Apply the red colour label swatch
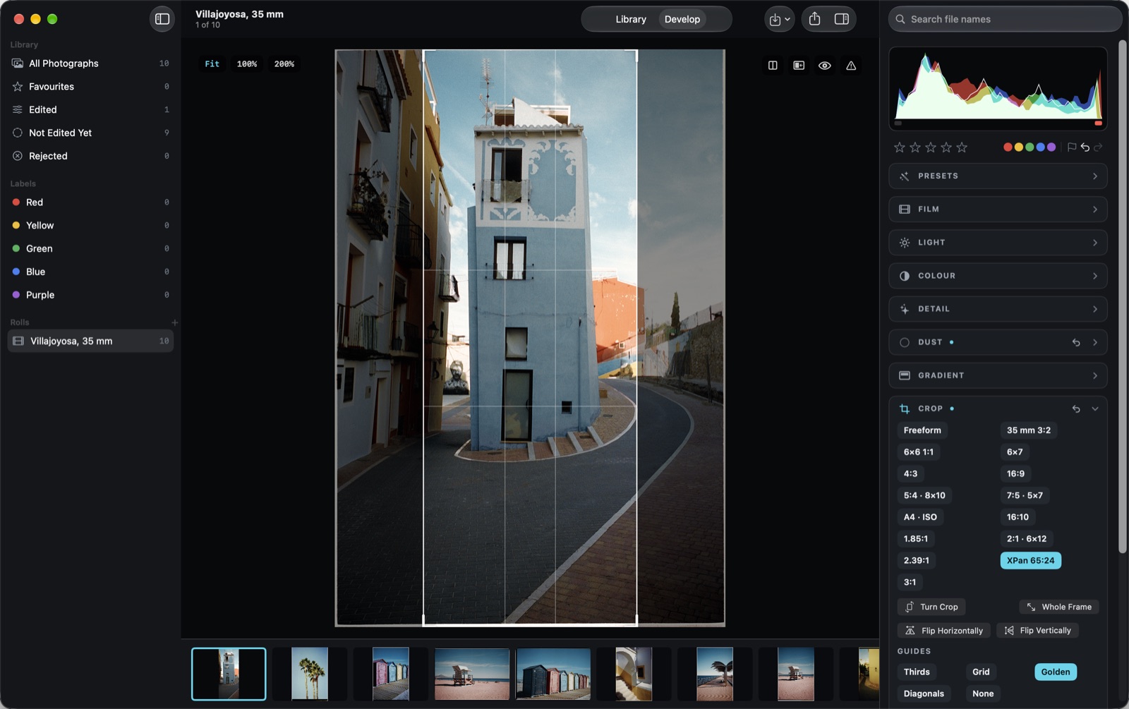Screen dimensions: 1129x709 pos(1008,147)
